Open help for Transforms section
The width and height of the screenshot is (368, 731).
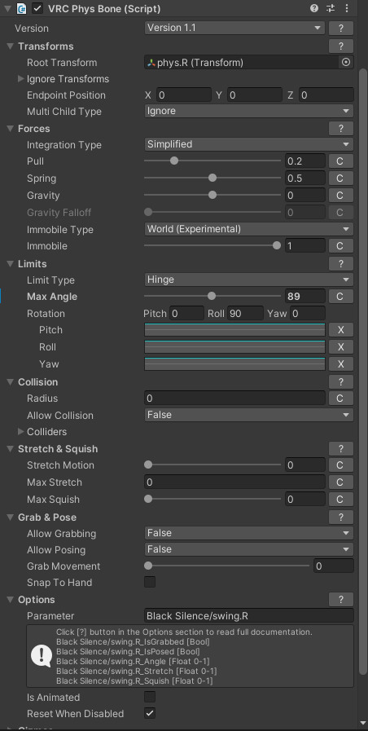(341, 46)
